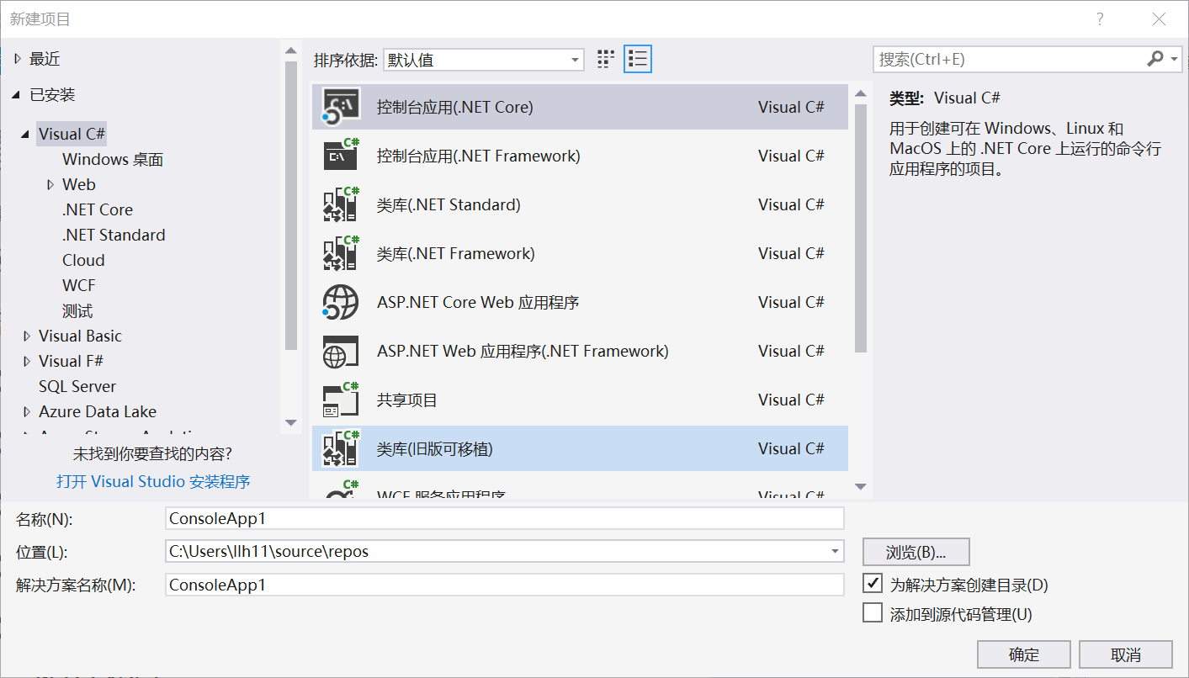Click category tree scroll down arrow
Image resolution: width=1189 pixels, height=678 pixels.
[x=291, y=422]
